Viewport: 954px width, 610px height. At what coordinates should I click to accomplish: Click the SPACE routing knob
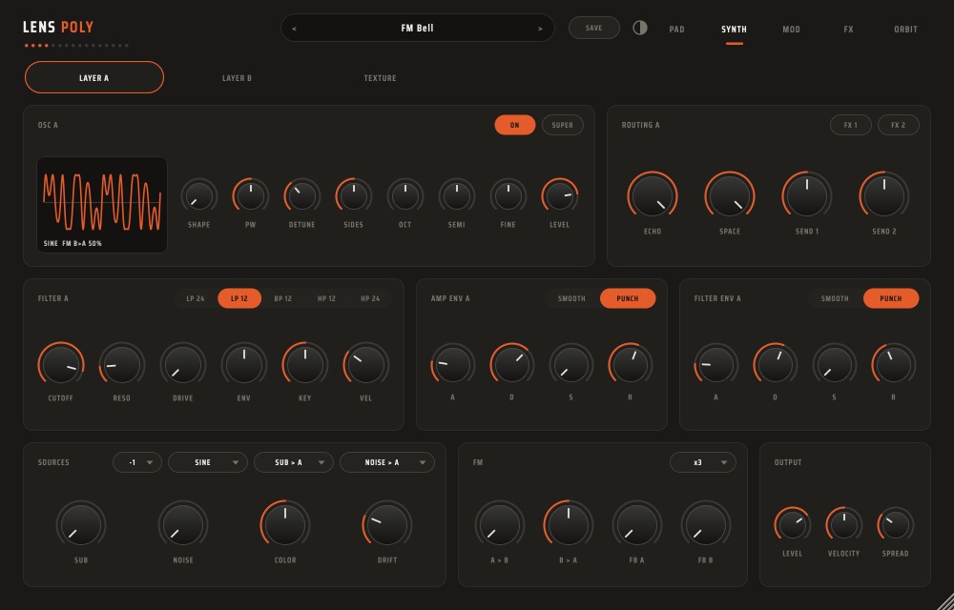tap(730, 196)
